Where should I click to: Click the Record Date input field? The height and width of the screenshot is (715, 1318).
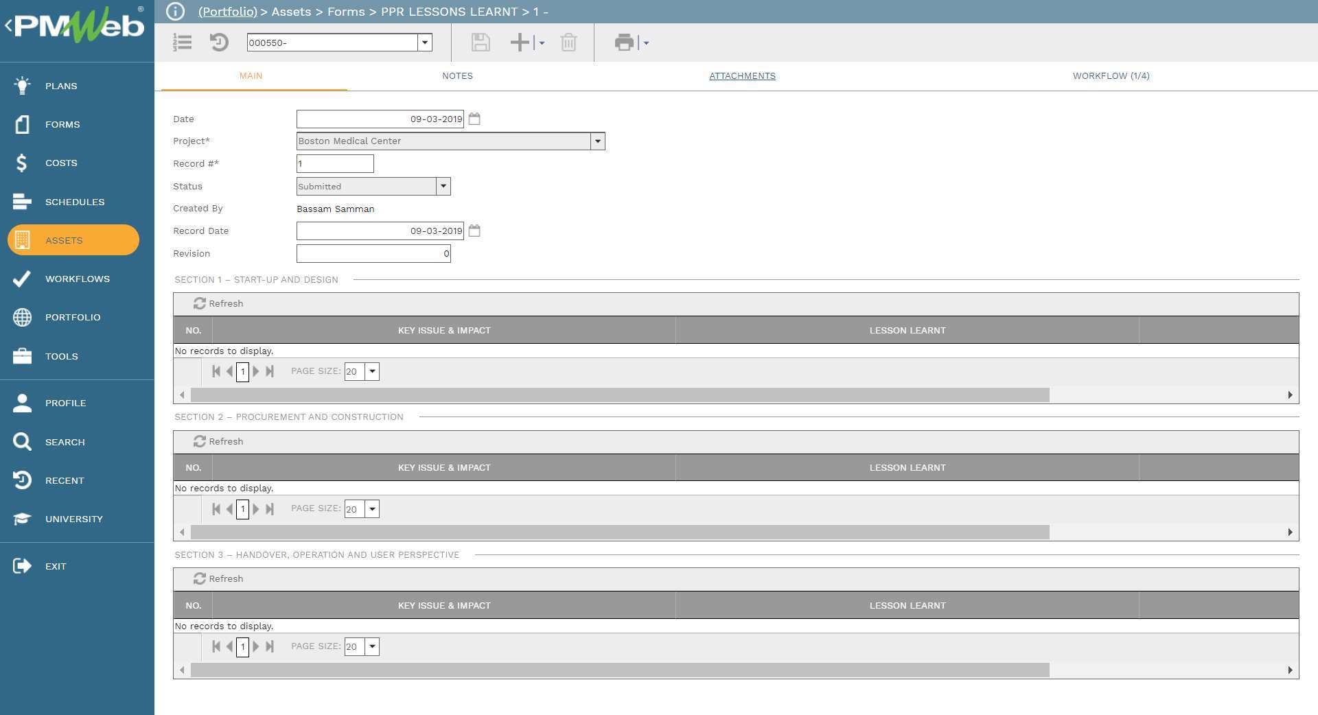(380, 231)
